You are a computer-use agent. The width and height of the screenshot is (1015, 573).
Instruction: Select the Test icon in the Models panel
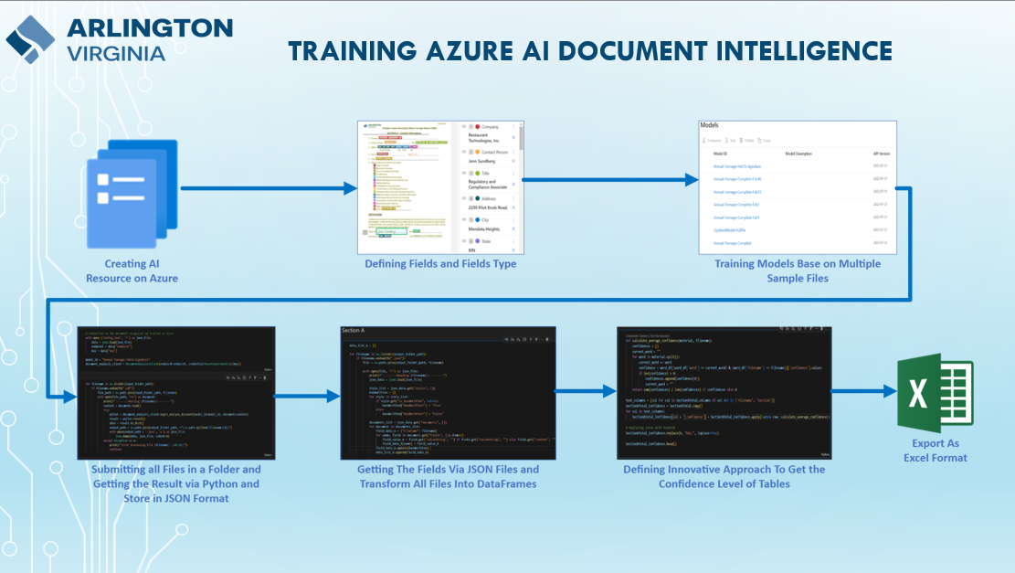point(726,140)
